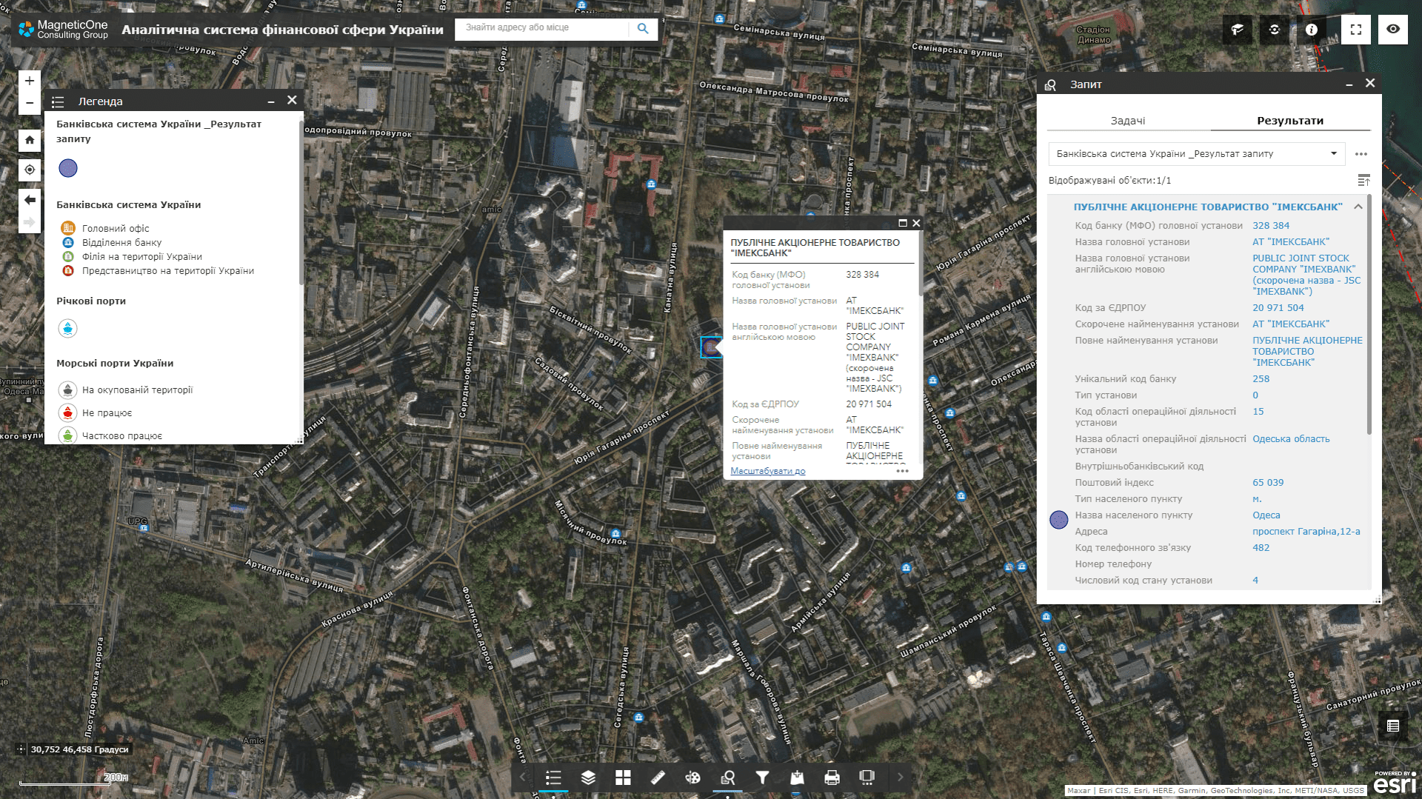Toggle expand-all results list icon
The width and height of the screenshot is (1422, 799).
(1363, 181)
